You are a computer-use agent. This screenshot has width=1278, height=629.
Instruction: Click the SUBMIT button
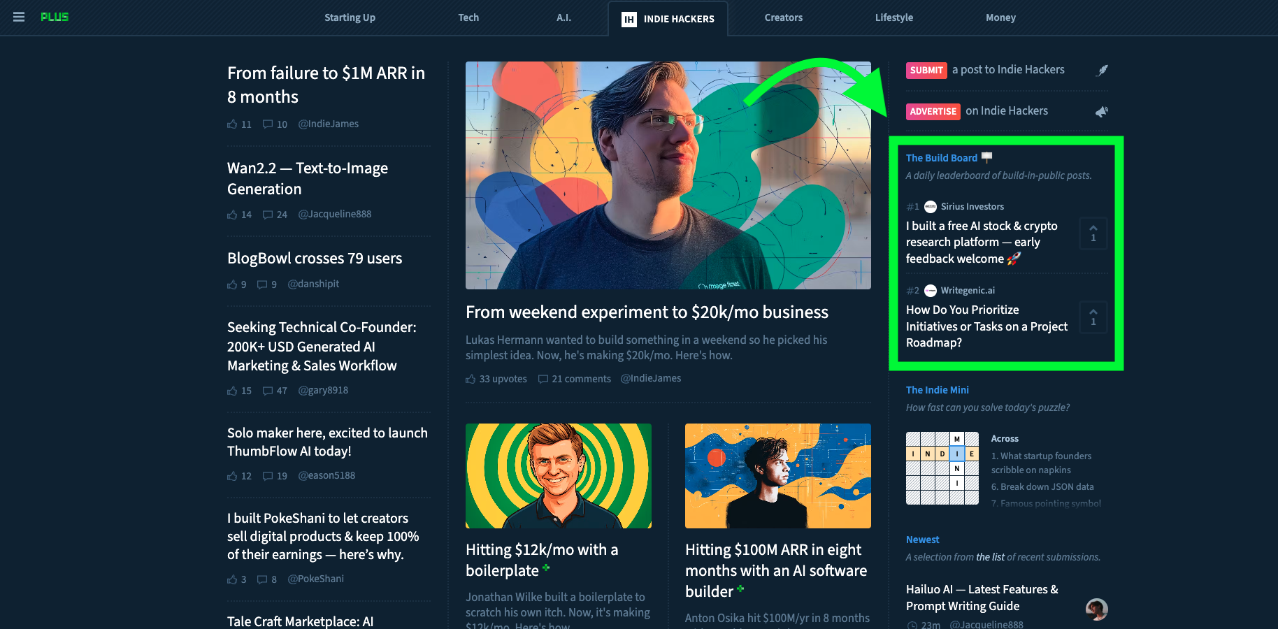(926, 70)
